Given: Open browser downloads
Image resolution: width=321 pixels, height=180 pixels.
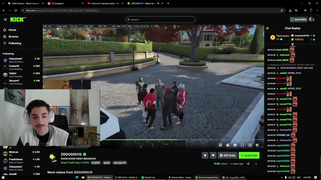Looking at the screenshot, I should 290,10.
